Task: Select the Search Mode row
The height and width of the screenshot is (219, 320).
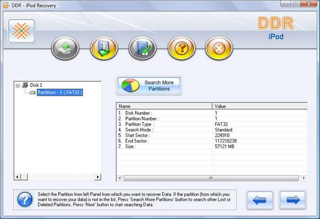Action: pos(212,129)
